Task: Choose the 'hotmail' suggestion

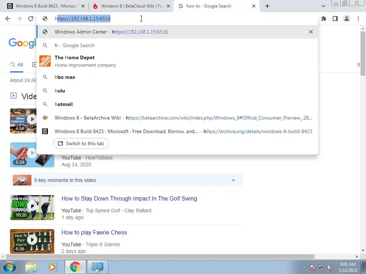Action: [177, 104]
